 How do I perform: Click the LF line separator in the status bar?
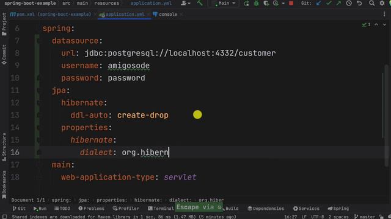(304, 217)
